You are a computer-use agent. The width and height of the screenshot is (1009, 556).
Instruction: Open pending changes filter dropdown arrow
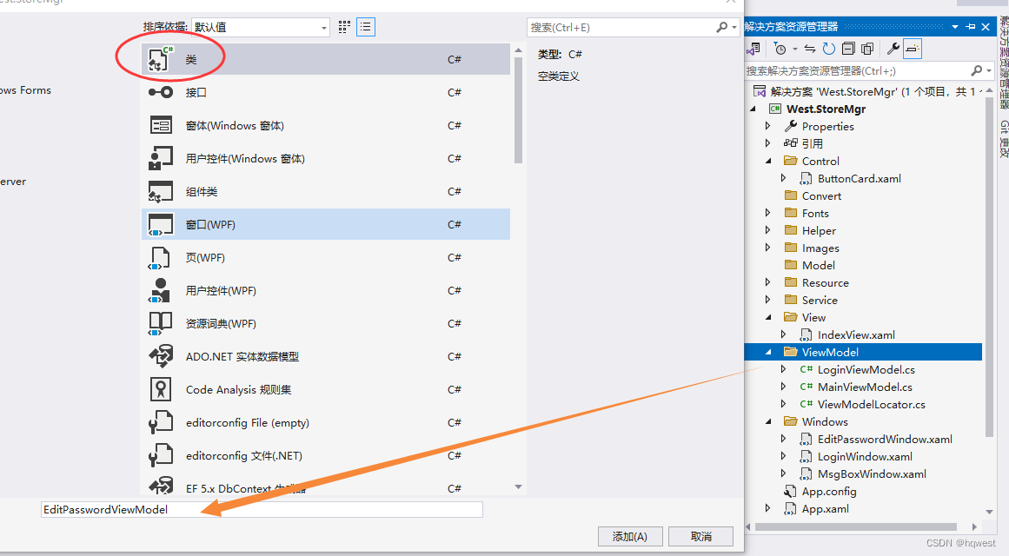[794, 49]
